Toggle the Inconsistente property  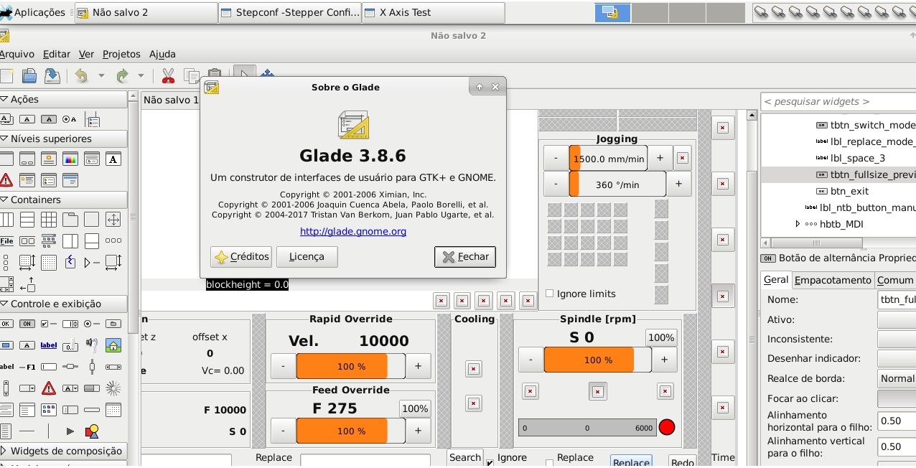(897, 339)
